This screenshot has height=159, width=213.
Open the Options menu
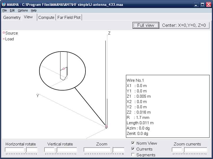[23, 10]
